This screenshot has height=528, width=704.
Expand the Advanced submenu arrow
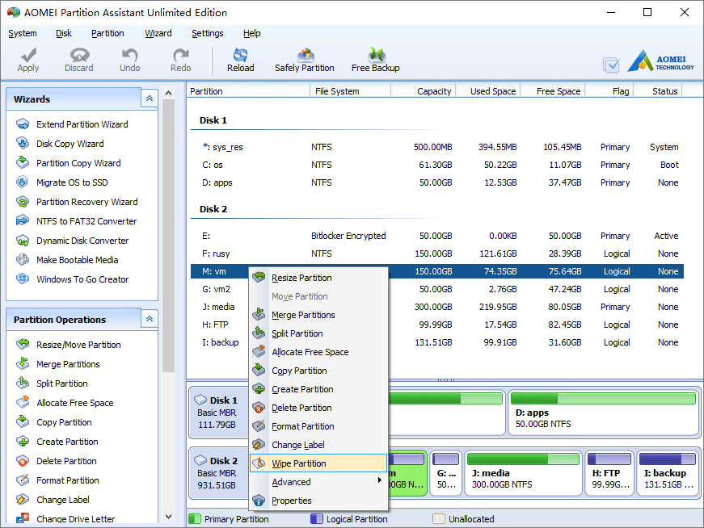click(x=380, y=480)
